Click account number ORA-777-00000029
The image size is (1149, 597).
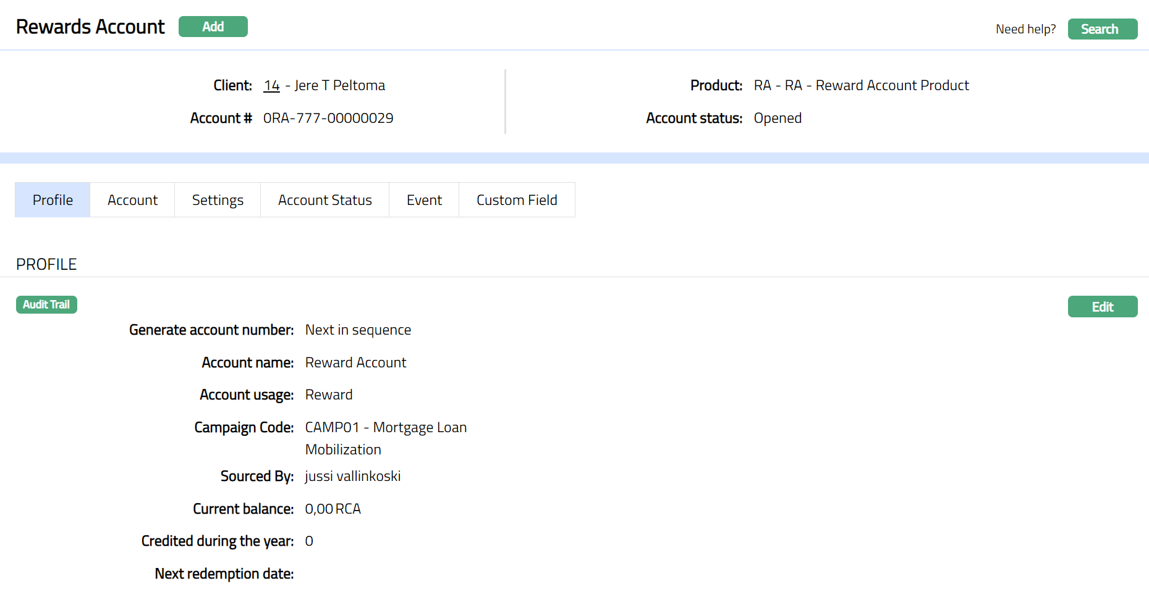328,118
